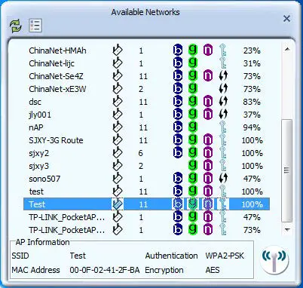The width and height of the screenshot is (303, 288).
Task: Click the 802.11g icon for ChinaNet-xE3W
Action: [x=193, y=88]
